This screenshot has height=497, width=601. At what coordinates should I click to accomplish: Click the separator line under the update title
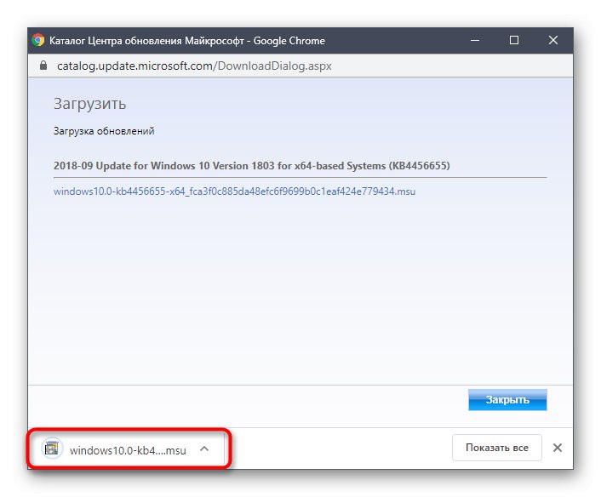pos(300,177)
